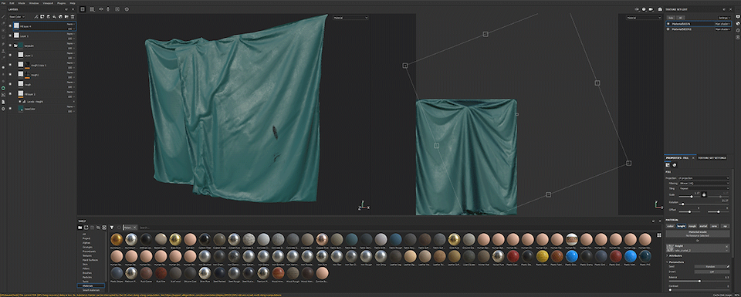Select the Smudge tool in left toolbar
The width and height of the screenshot is (741, 297).
coord(3,44)
